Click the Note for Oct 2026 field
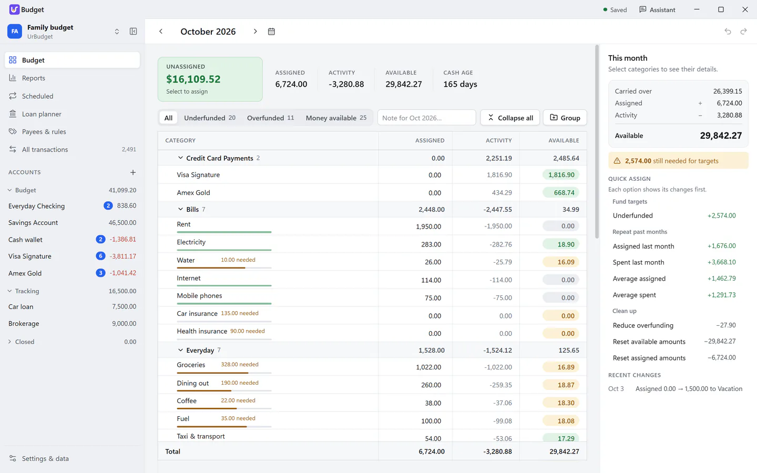Image resolution: width=757 pixels, height=473 pixels. (x=427, y=118)
